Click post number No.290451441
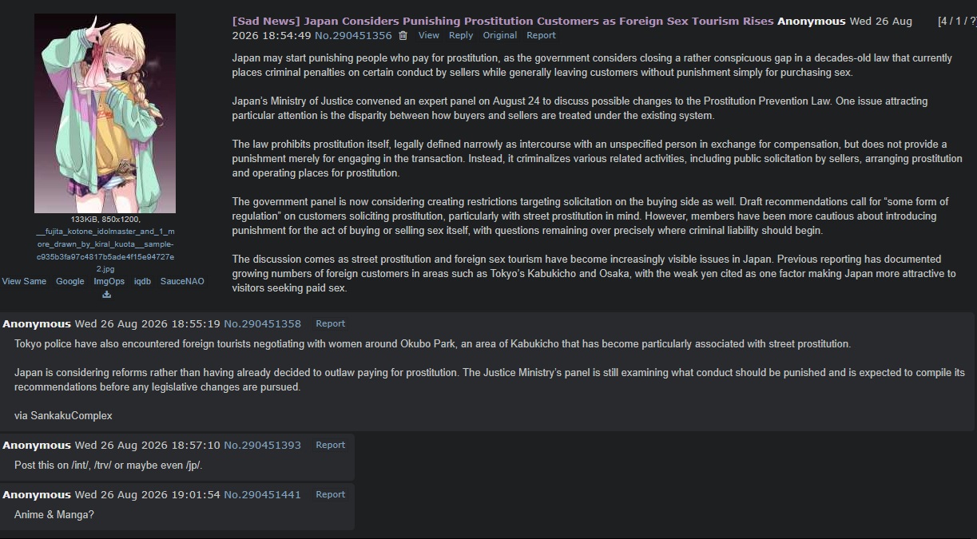Image resolution: width=977 pixels, height=539 pixels. pyautogui.click(x=262, y=494)
